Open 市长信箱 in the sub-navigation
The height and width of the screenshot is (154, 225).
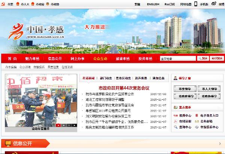tap(11, 67)
